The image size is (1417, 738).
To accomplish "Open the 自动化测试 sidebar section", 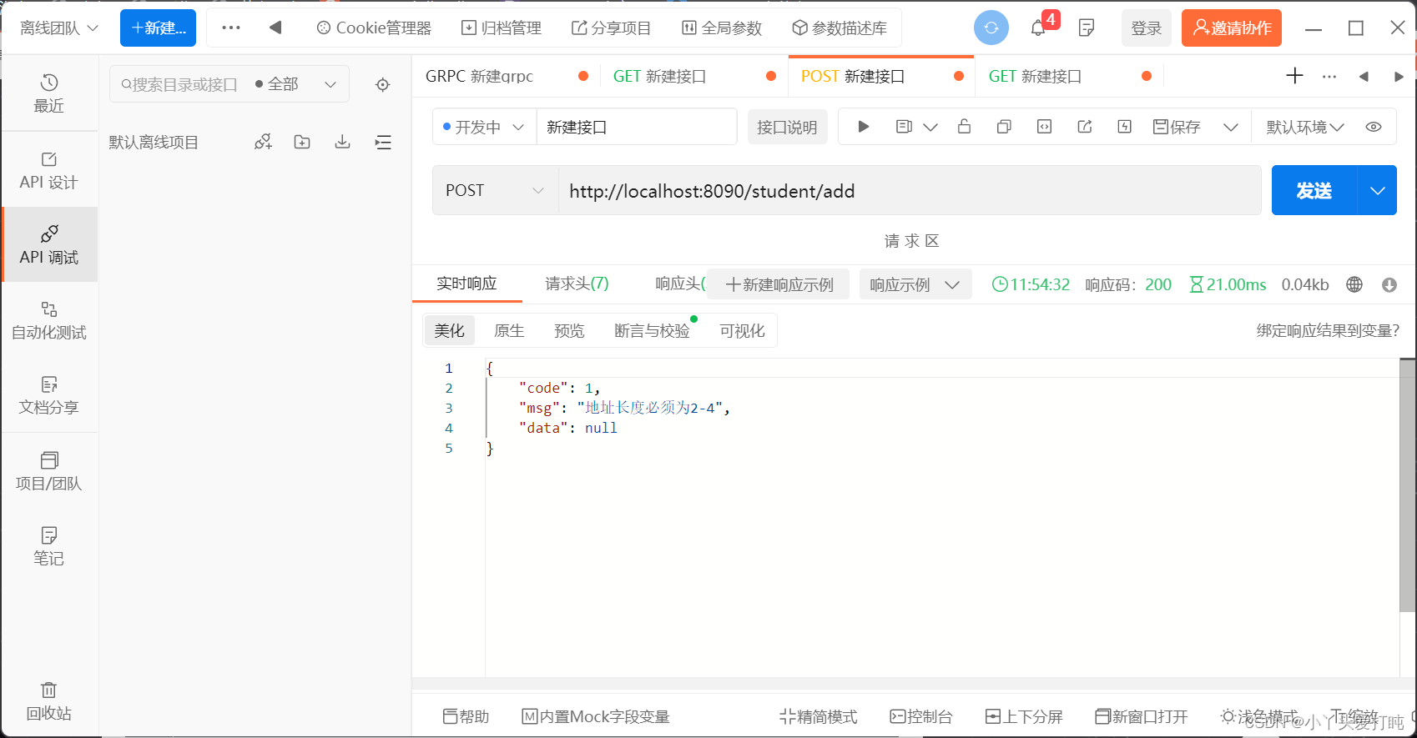I will pyautogui.click(x=49, y=321).
